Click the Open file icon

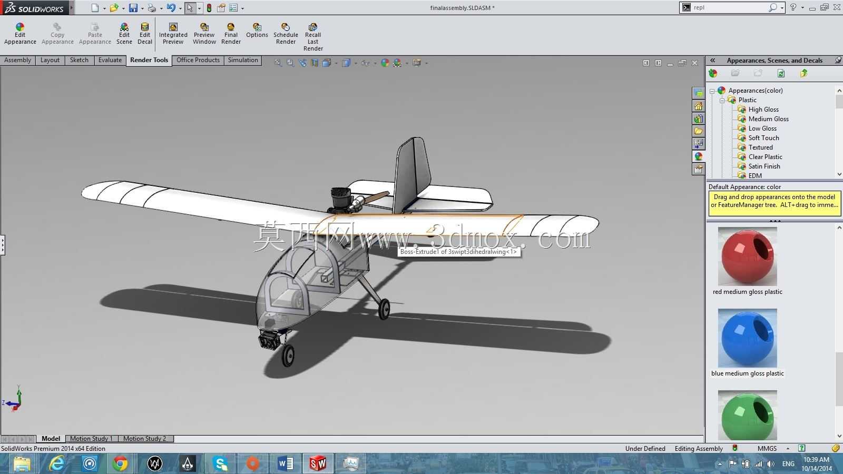(114, 8)
